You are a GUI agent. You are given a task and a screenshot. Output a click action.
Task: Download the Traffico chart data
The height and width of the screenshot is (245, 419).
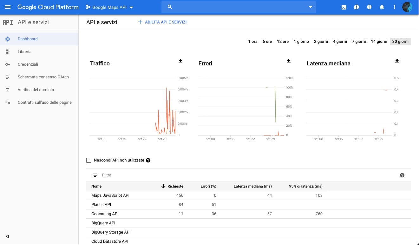tap(180, 61)
